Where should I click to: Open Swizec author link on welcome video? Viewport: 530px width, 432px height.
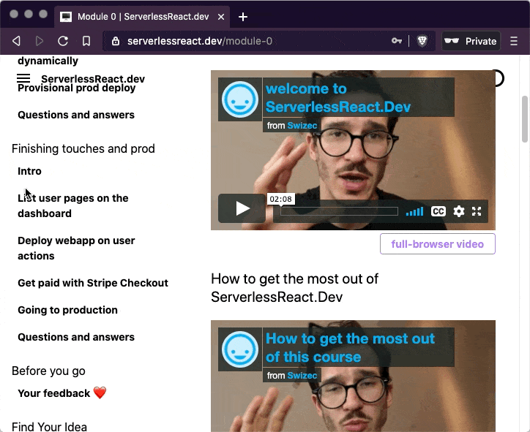coord(302,126)
